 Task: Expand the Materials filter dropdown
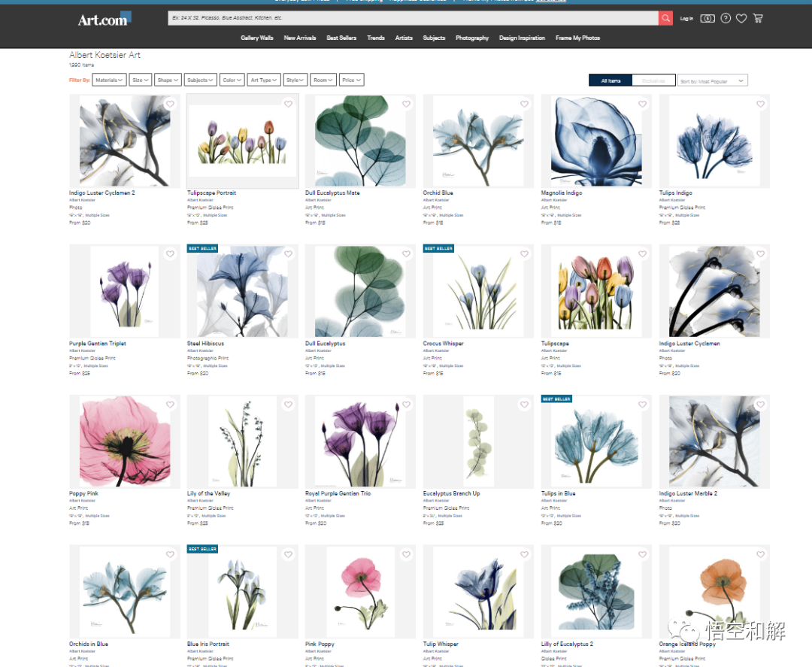[x=109, y=80]
